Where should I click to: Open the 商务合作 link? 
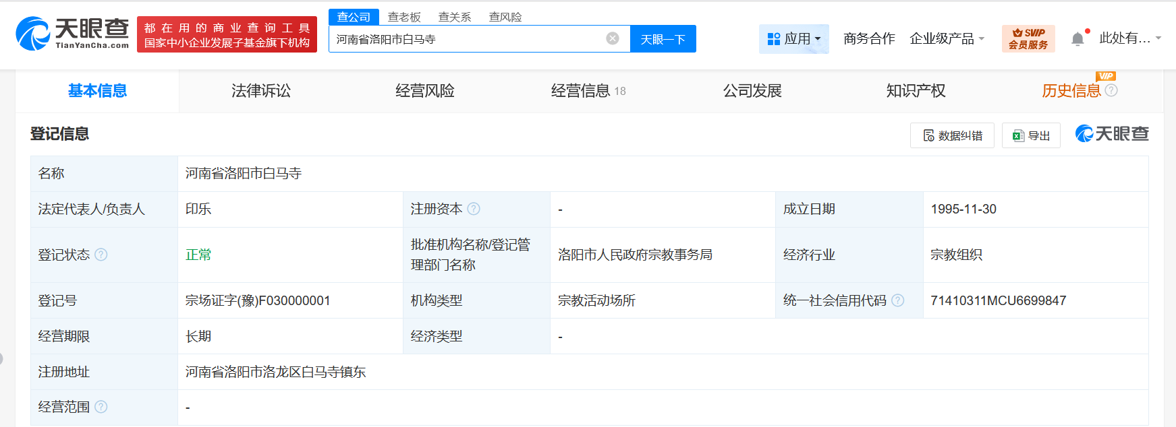(x=869, y=39)
